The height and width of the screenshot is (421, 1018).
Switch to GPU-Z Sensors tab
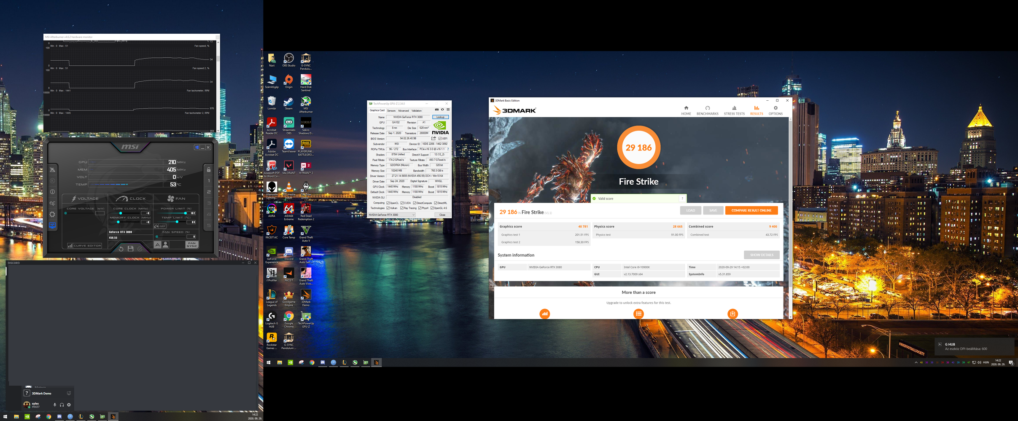[x=391, y=111]
